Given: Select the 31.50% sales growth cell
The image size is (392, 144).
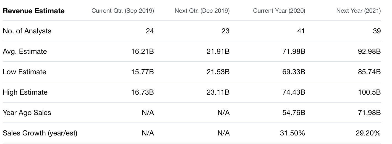Looking at the screenshot, I should [x=292, y=133].
